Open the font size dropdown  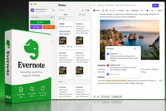143,10
